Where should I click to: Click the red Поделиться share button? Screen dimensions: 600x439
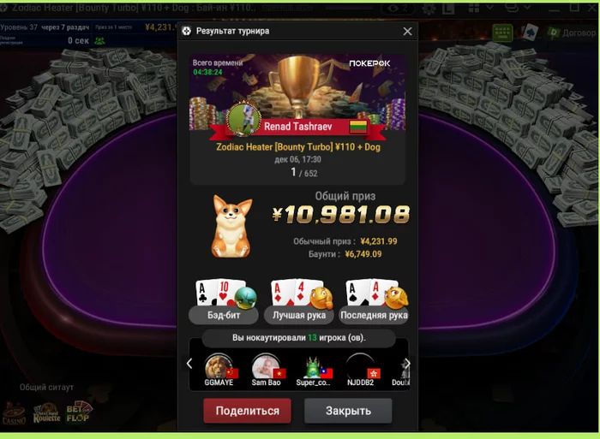point(247,411)
